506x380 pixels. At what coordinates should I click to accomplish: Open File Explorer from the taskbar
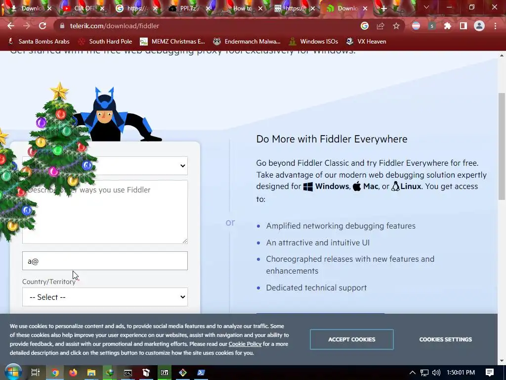tap(91, 373)
